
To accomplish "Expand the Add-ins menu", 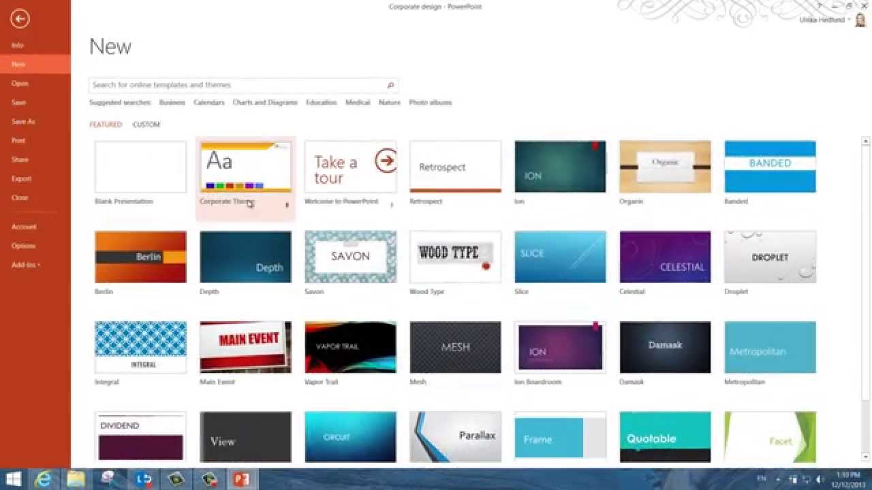I will point(25,265).
